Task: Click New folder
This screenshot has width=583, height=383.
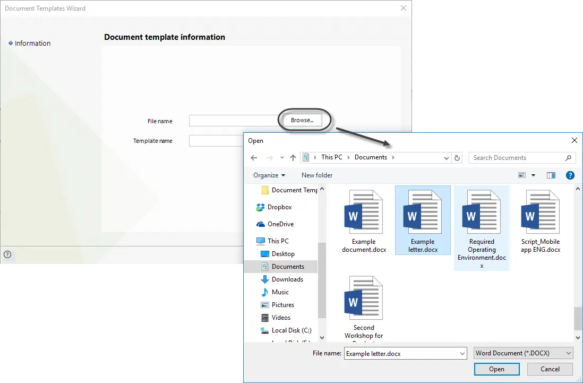Action: [x=317, y=175]
